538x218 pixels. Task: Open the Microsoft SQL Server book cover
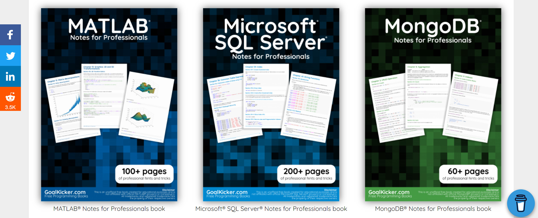click(x=271, y=105)
